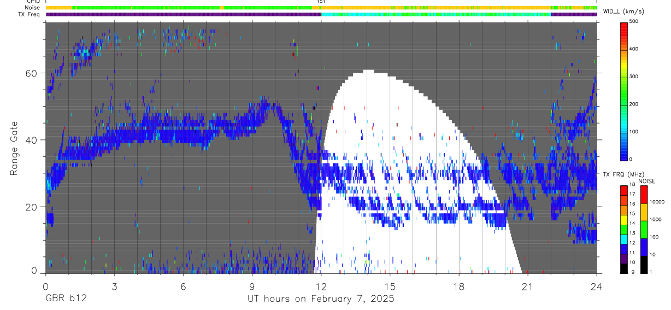The height and width of the screenshot is (310, 671).
Task: Click the "Noise" row label at top
Action: pyautogui.click(x=32, y=8)
